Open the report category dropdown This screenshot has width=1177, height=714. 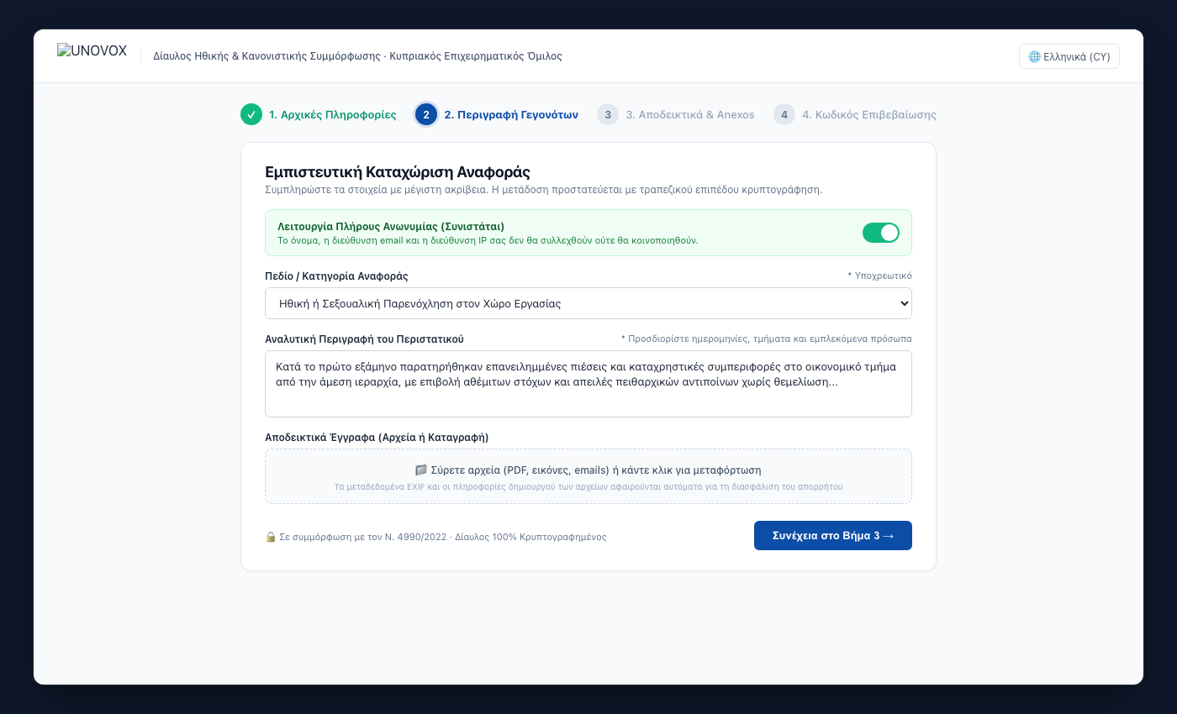(588, 303)
